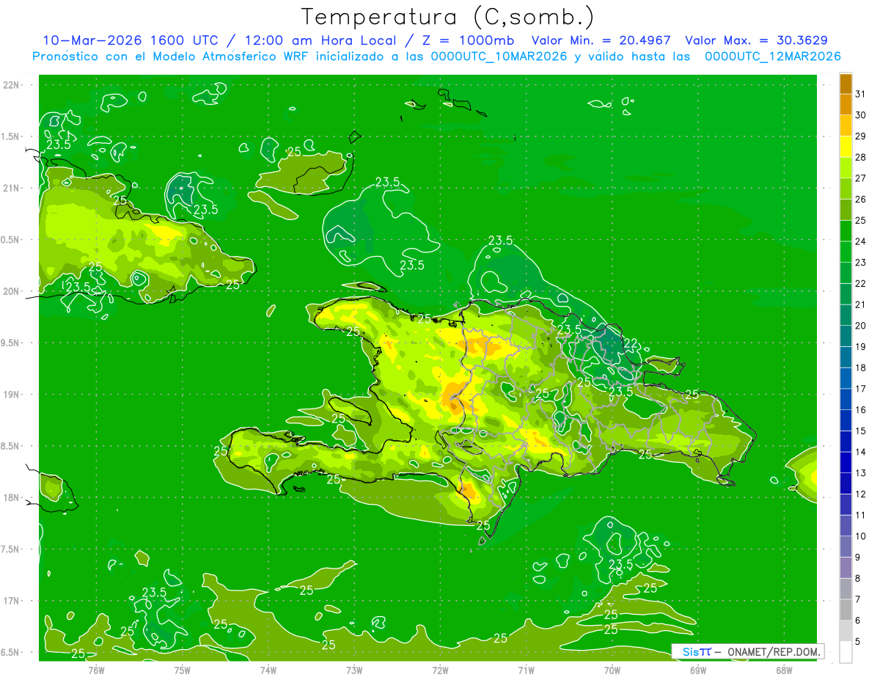Click legend color band between 30 and 31
880x680 pixels.
tap(846, 105)
